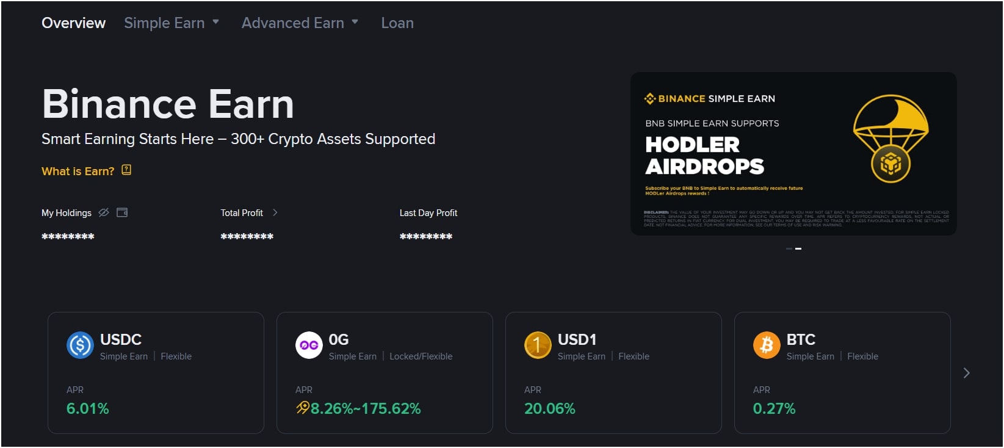Open the wallet icon beside My Holdings

pyautogui.click(x=122, y=212)
